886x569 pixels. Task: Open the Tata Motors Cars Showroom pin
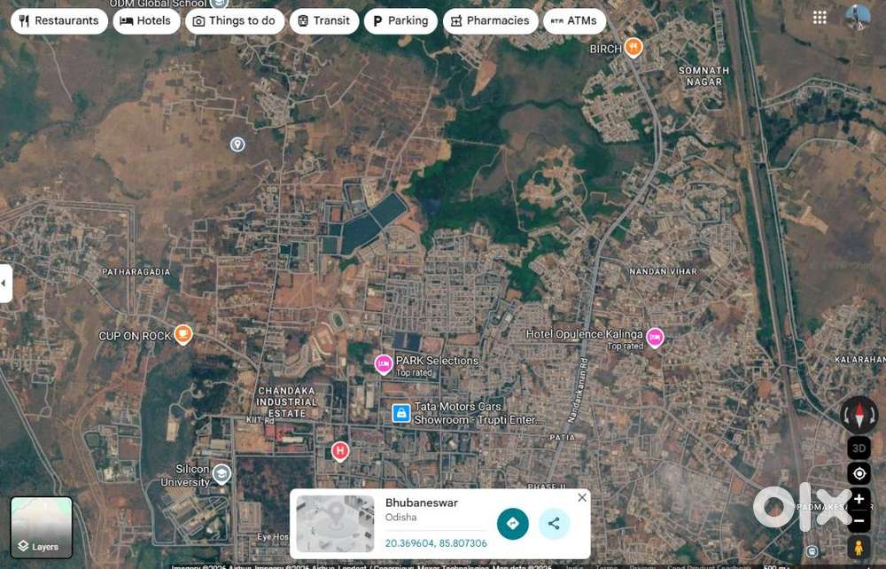[x=401, y=413]
